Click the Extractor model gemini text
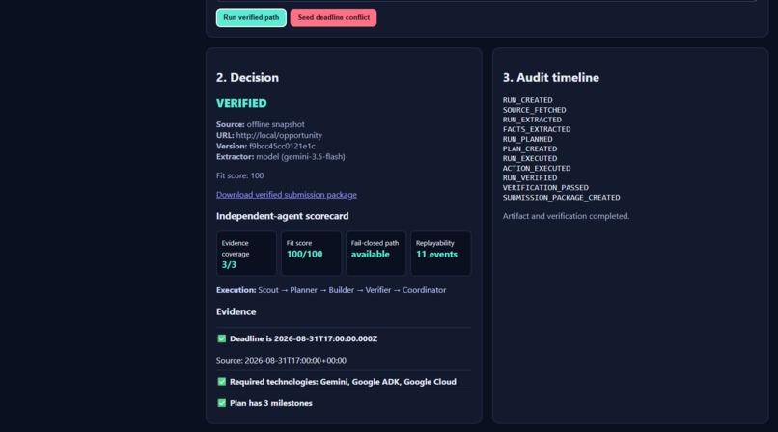 pos(281,156)
